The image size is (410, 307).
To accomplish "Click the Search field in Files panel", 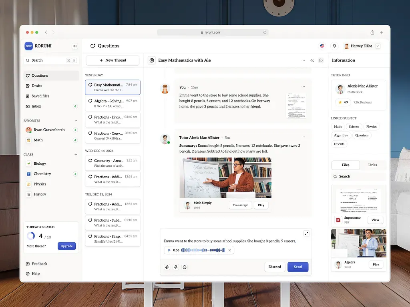I will coord(358,176).
